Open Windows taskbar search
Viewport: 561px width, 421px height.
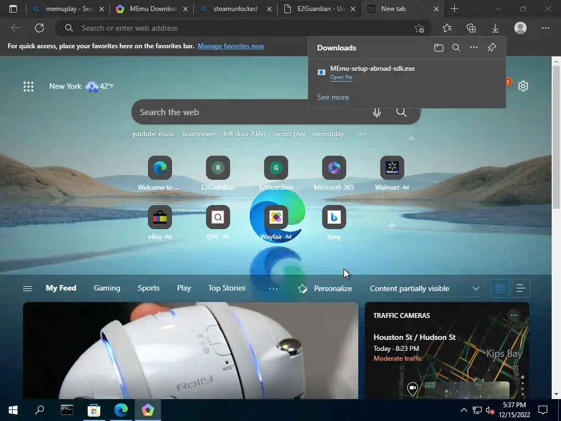pyautogui.click(x=39, y=410)
